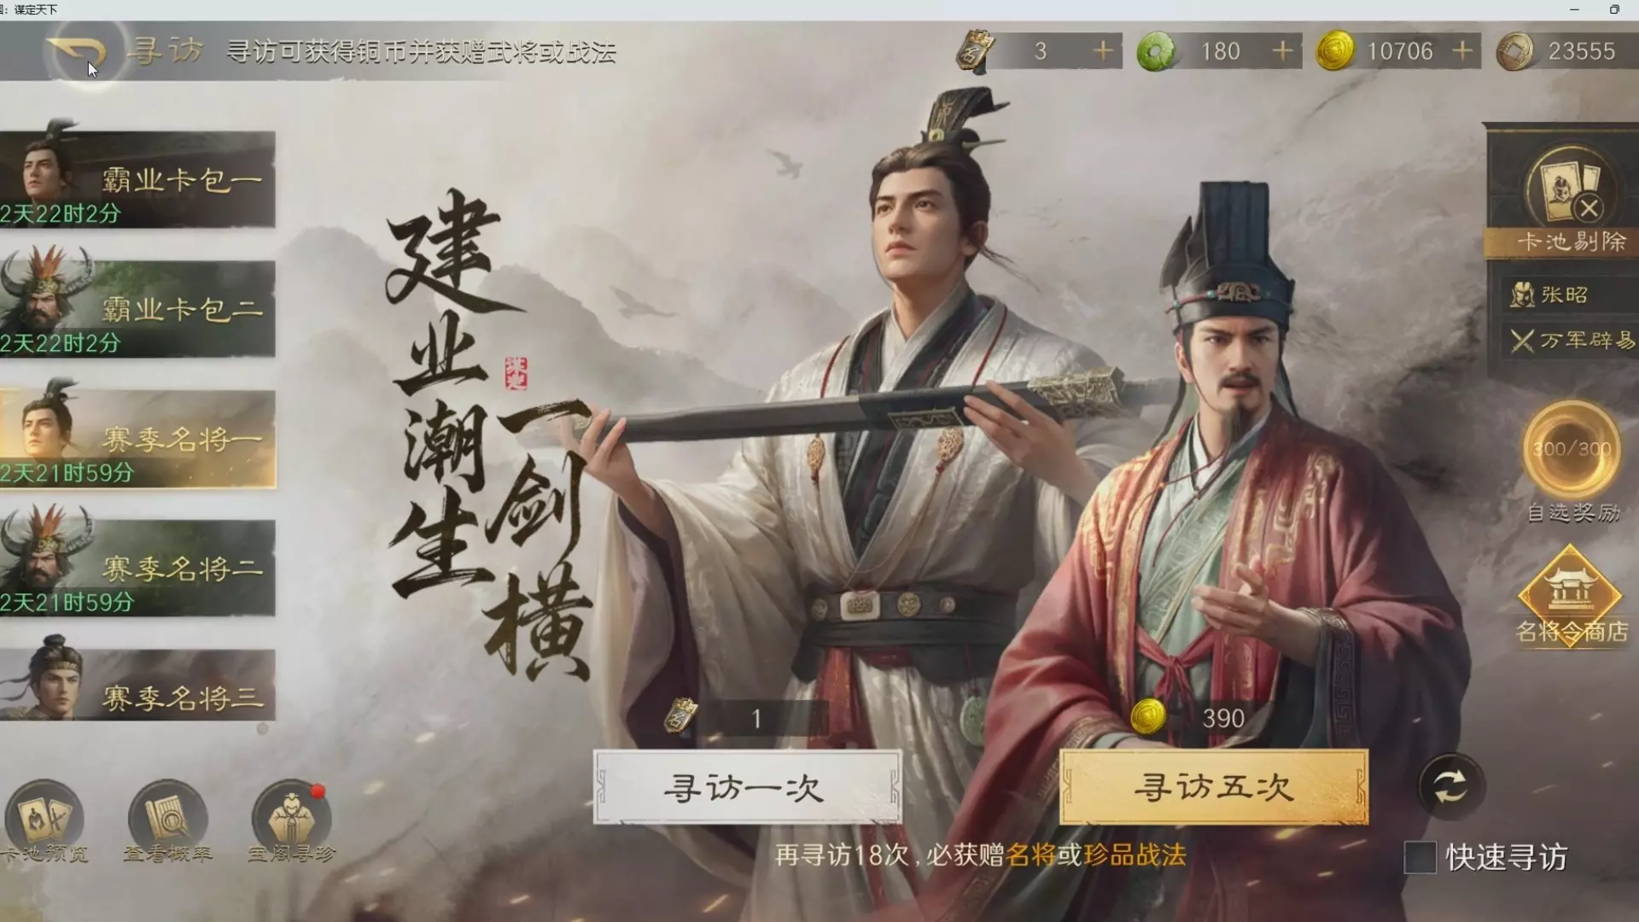Click the plus next to token count 3
The height and width of the screenshot is (922, 1639).
tap(1103, 51)
